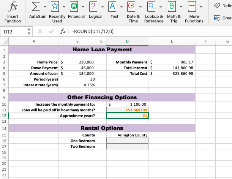
Task: Expand the Lookup & Reference dropdown arrow
Action: pos(161,6)
